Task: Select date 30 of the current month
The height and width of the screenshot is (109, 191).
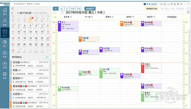Action: pos(13,51)
